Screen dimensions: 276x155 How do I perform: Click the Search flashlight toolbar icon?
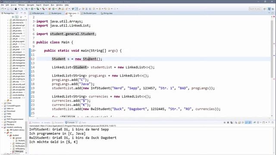(x=66, y=9)
